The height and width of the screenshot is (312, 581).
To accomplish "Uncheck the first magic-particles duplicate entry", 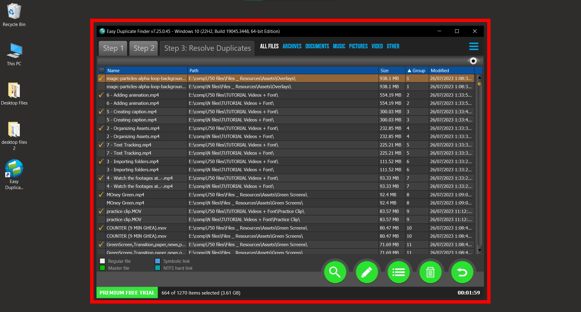I will (101, 78).
